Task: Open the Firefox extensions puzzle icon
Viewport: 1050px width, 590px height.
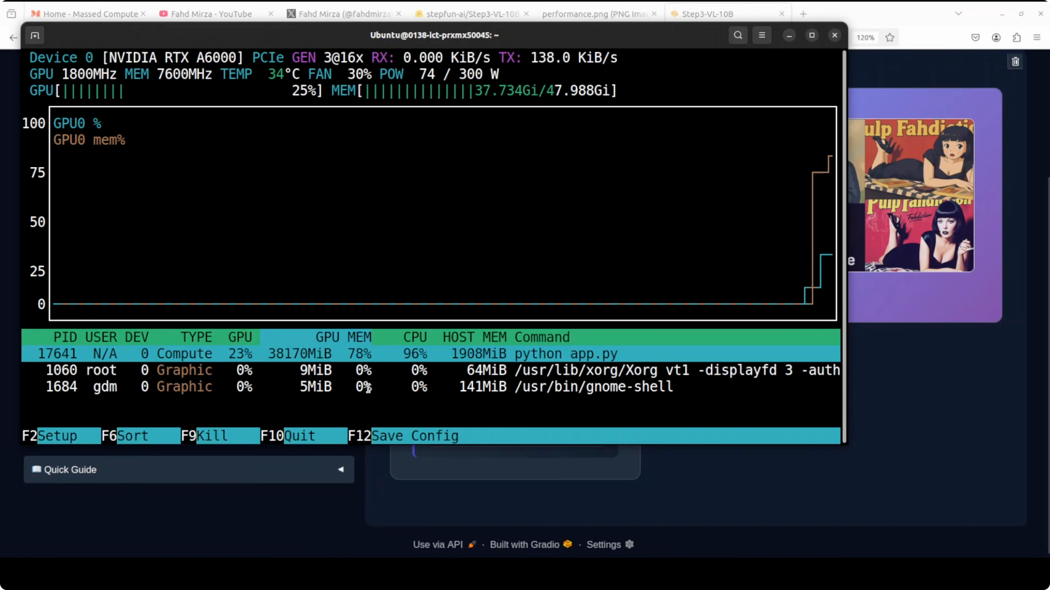Action: pyautogui.click(x=1017, y=37)
